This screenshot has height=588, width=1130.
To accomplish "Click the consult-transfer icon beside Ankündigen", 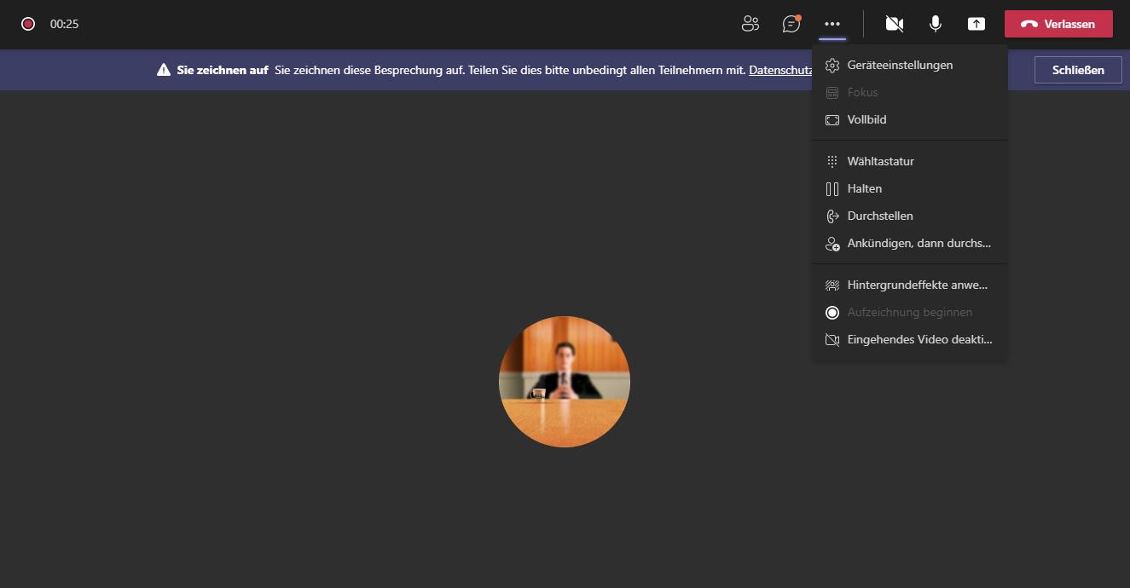I will 832,244.
